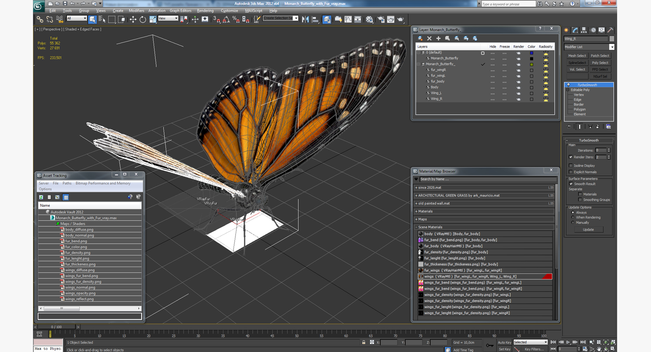Click Configure Modifier Sets icon
651x352 pixels.
coord(608,127)
